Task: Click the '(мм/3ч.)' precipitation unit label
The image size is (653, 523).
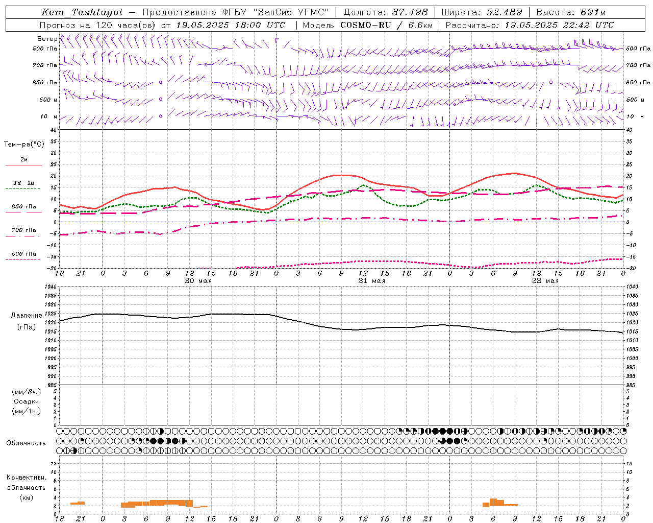Action: [27, 392]
